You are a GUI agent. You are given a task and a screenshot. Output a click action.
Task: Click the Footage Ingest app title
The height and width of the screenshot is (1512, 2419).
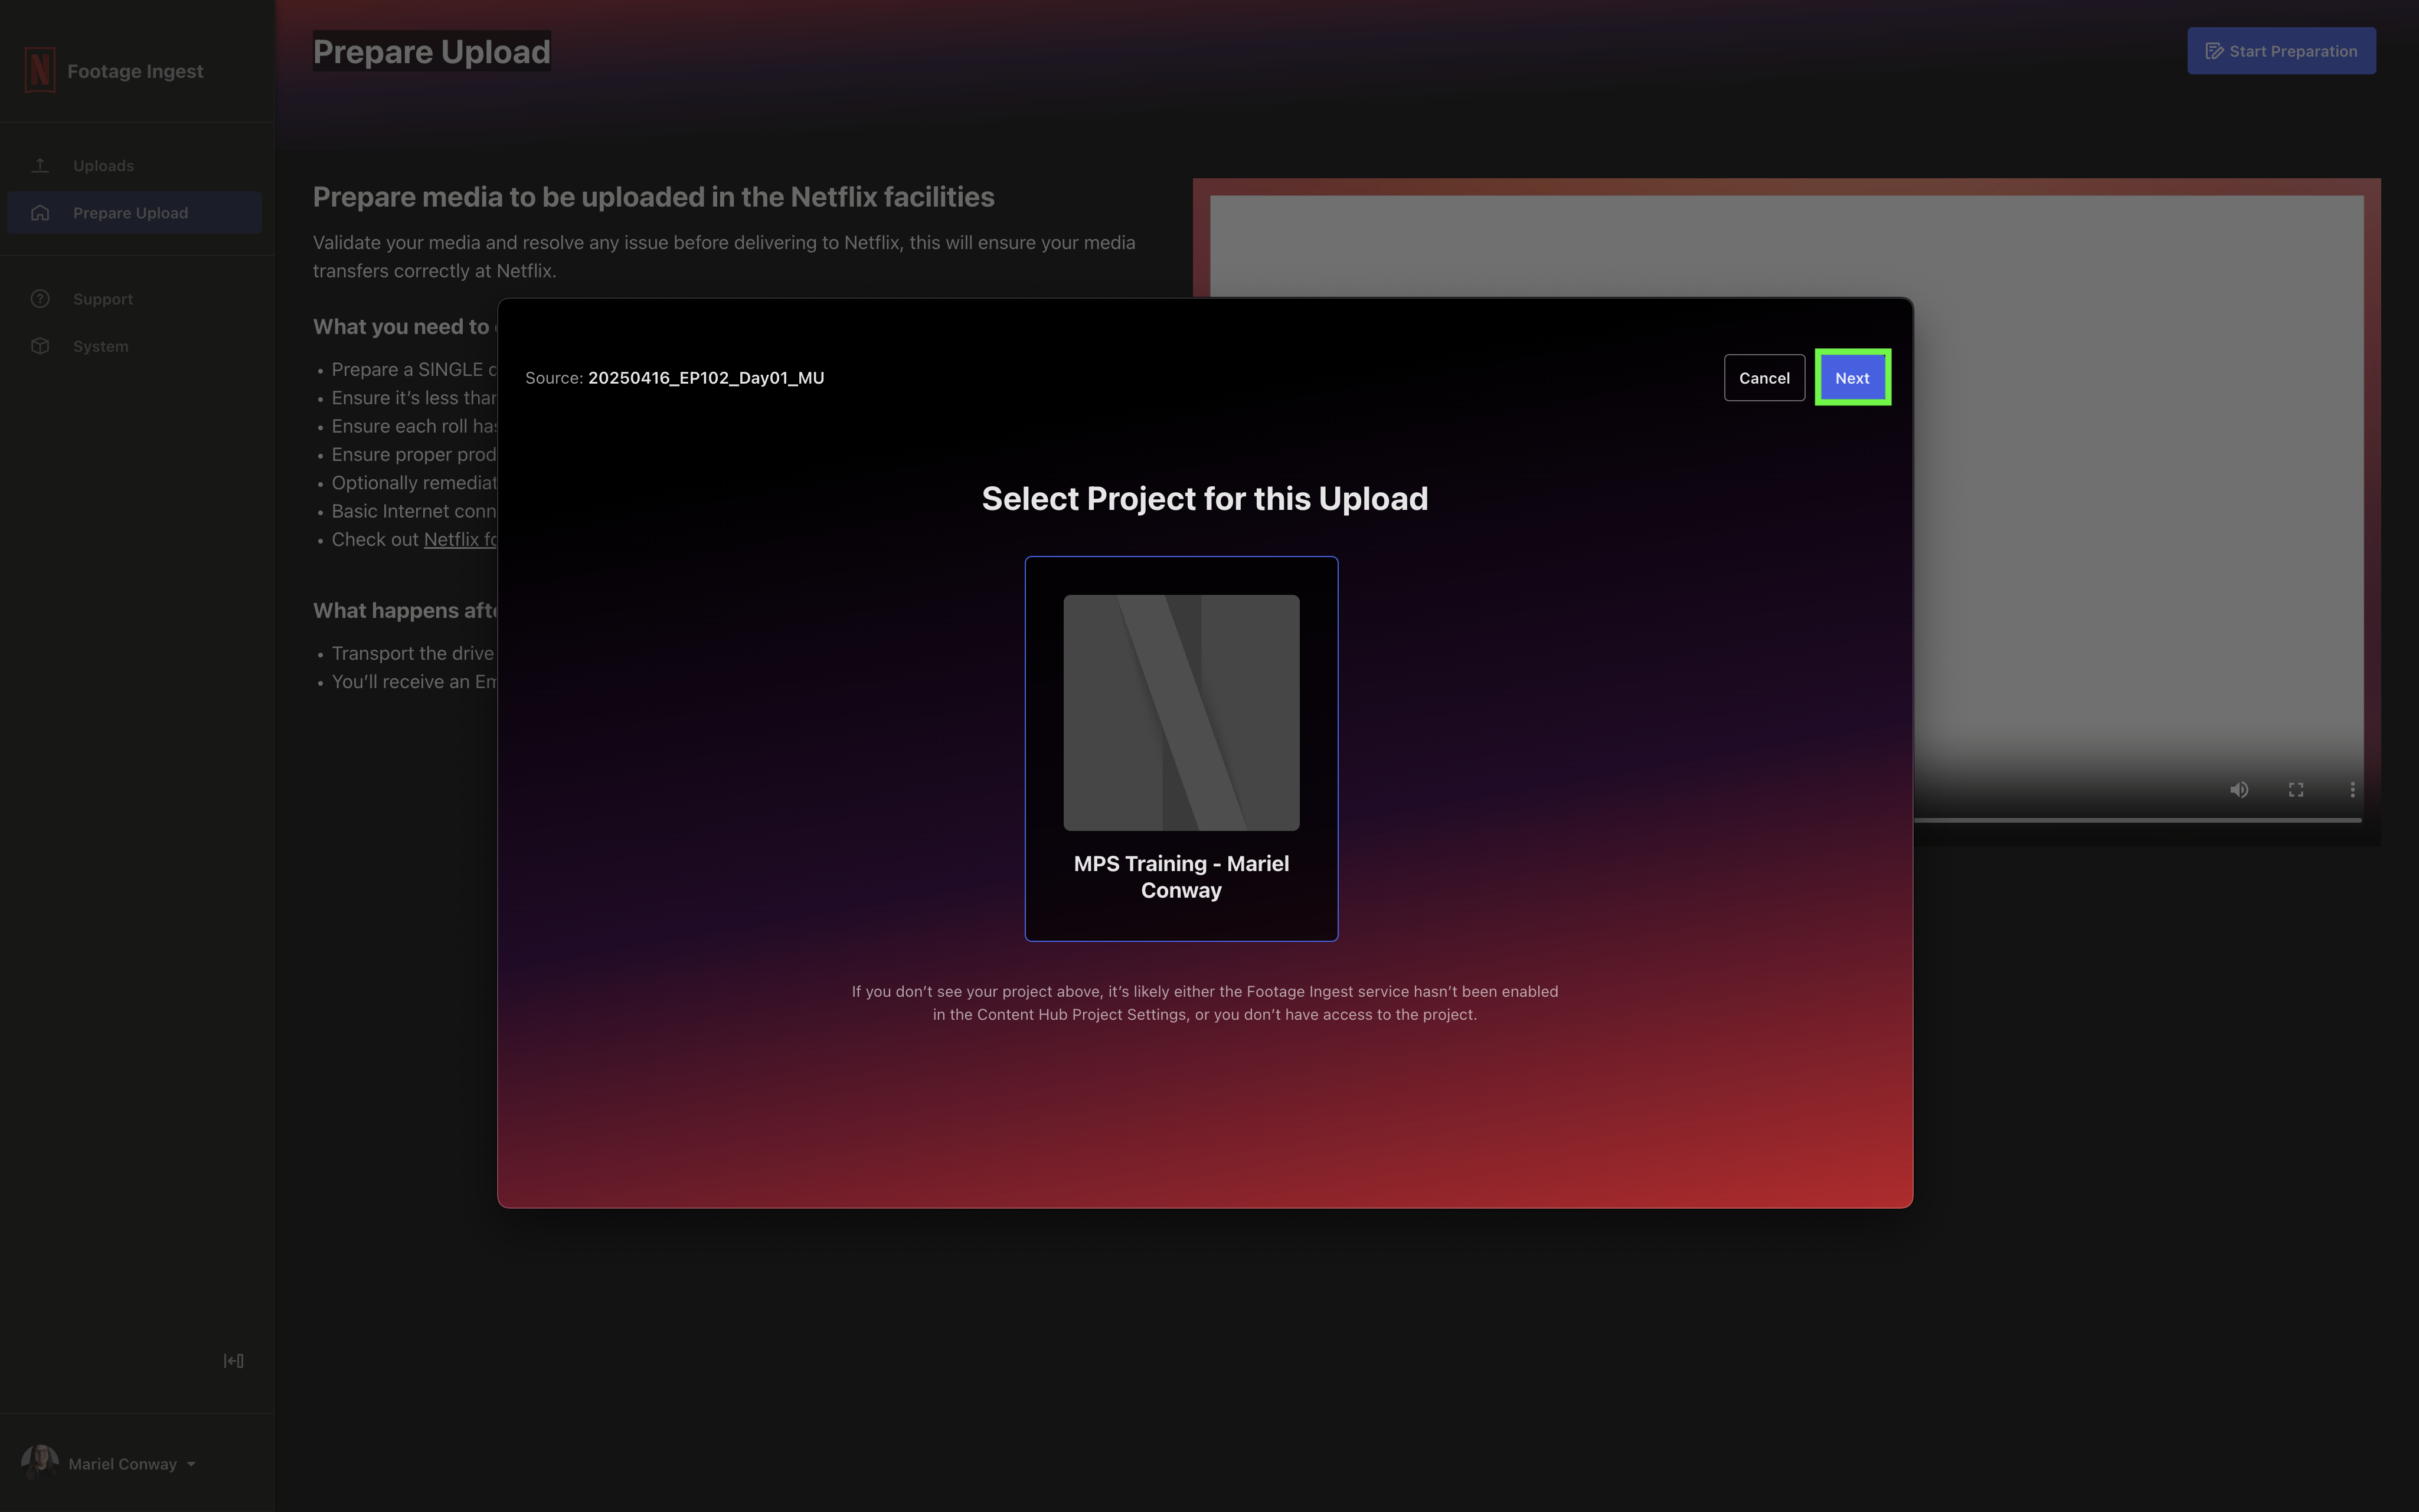(135, 71)
